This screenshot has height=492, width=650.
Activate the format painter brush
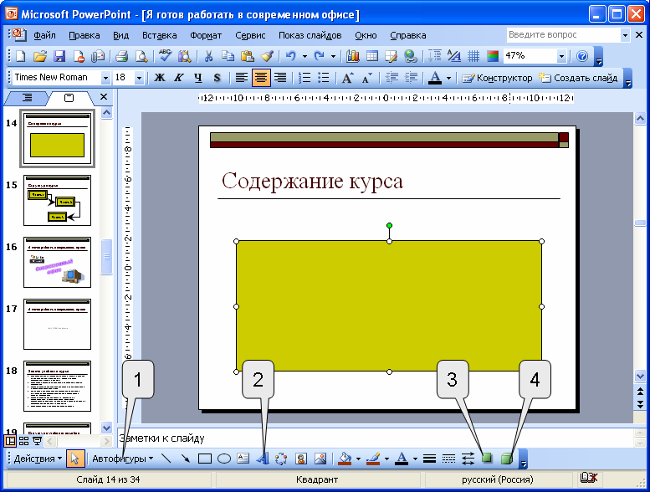(x=267, y=56)
